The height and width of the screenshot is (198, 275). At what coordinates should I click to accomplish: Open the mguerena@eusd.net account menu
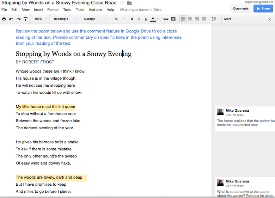click(260, 2)
